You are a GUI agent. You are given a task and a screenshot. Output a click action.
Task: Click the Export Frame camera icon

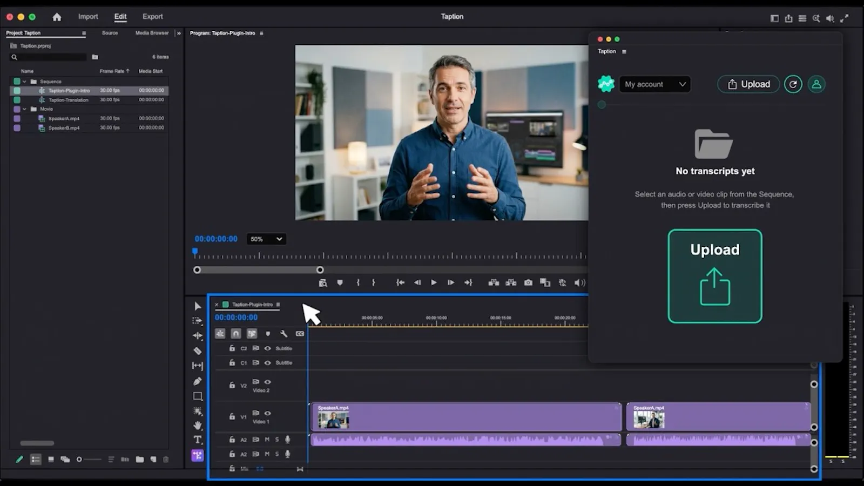click(x=528, y=282)
